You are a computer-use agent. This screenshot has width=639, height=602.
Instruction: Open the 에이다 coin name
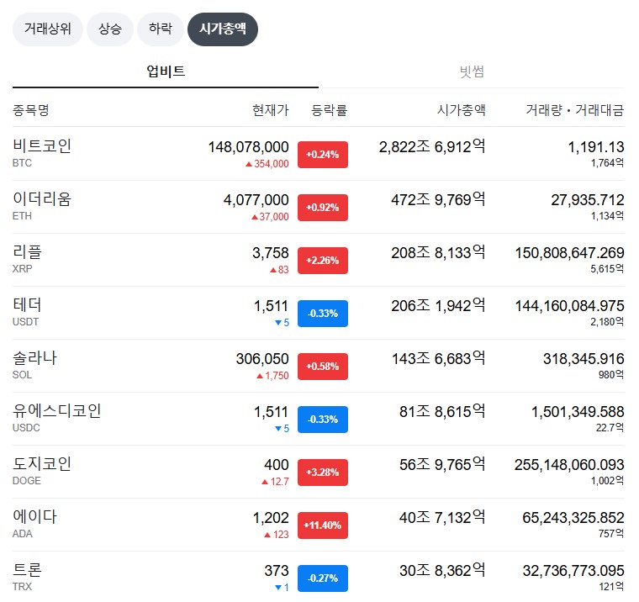tap(34, 517)
